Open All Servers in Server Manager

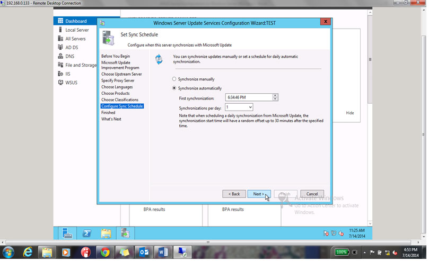pyautogui.click(x=75, y=39)
